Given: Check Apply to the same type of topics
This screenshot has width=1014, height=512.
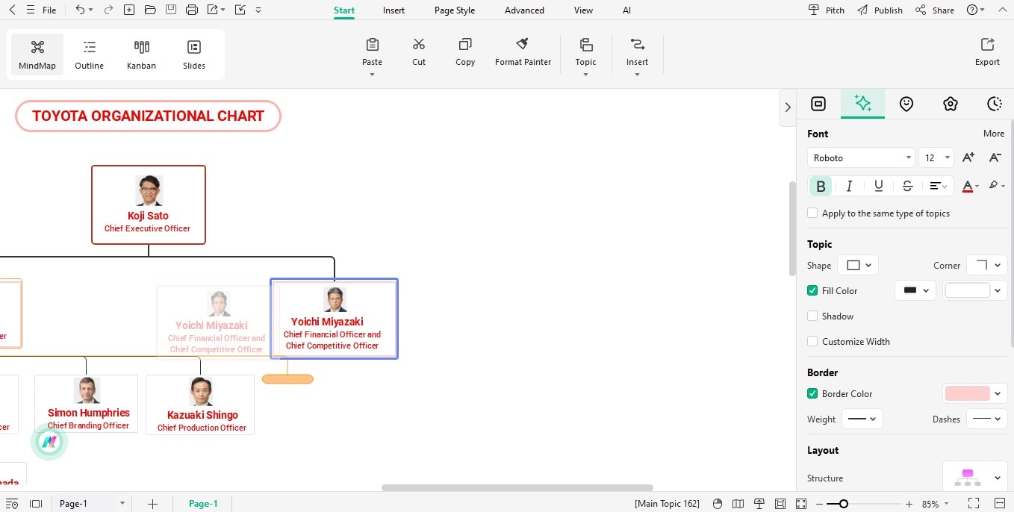Looking at the screenshot, I should click(812, 213).
